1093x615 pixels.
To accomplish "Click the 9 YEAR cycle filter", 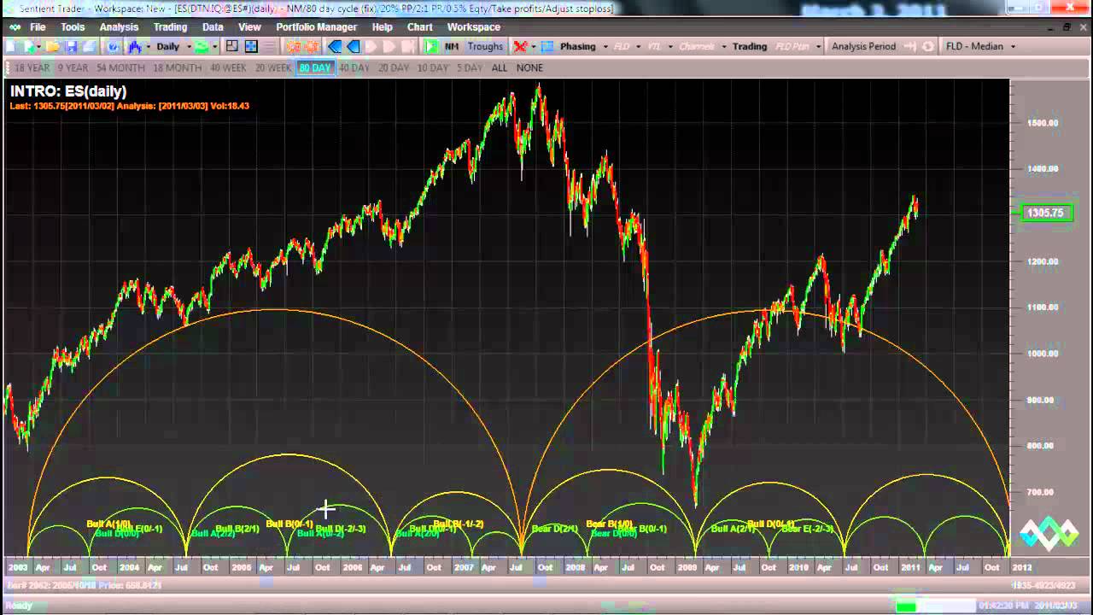I will 73,67.
